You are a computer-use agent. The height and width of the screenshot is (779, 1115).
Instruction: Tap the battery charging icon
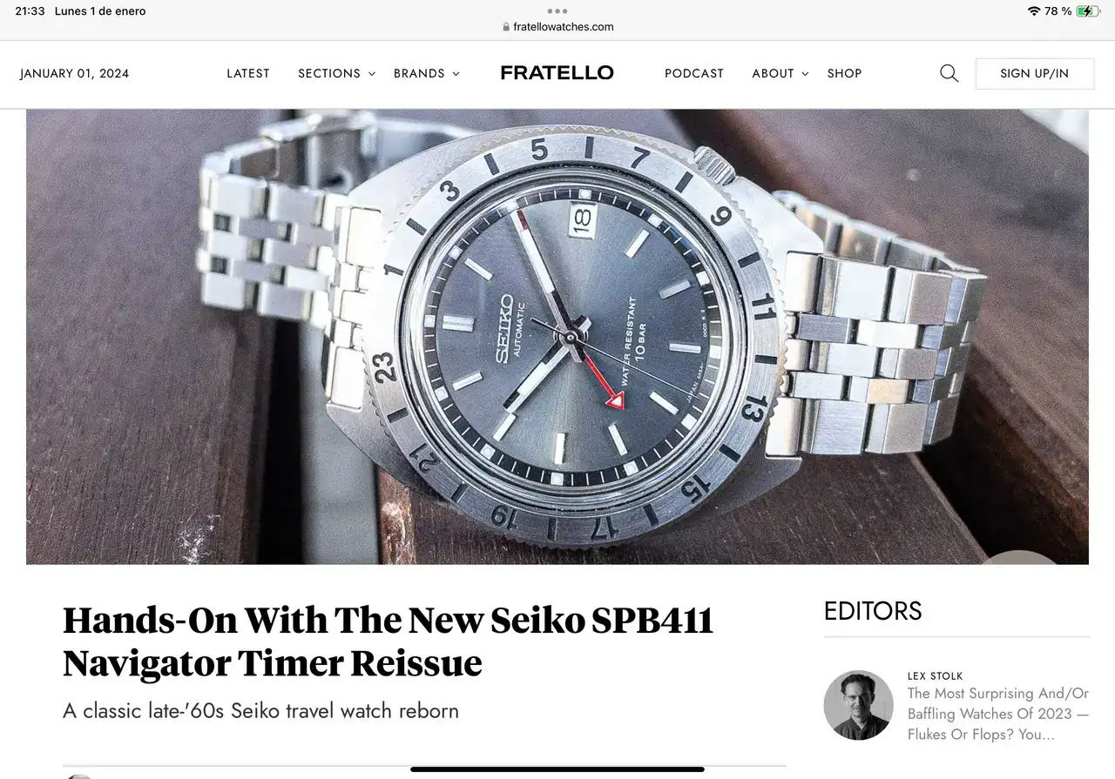coord(1089,11)
